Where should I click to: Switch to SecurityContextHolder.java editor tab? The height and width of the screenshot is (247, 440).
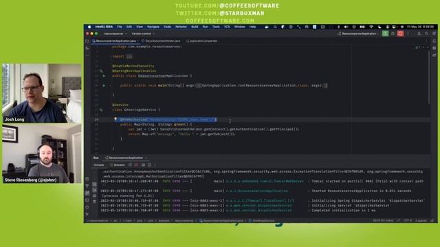162,41
